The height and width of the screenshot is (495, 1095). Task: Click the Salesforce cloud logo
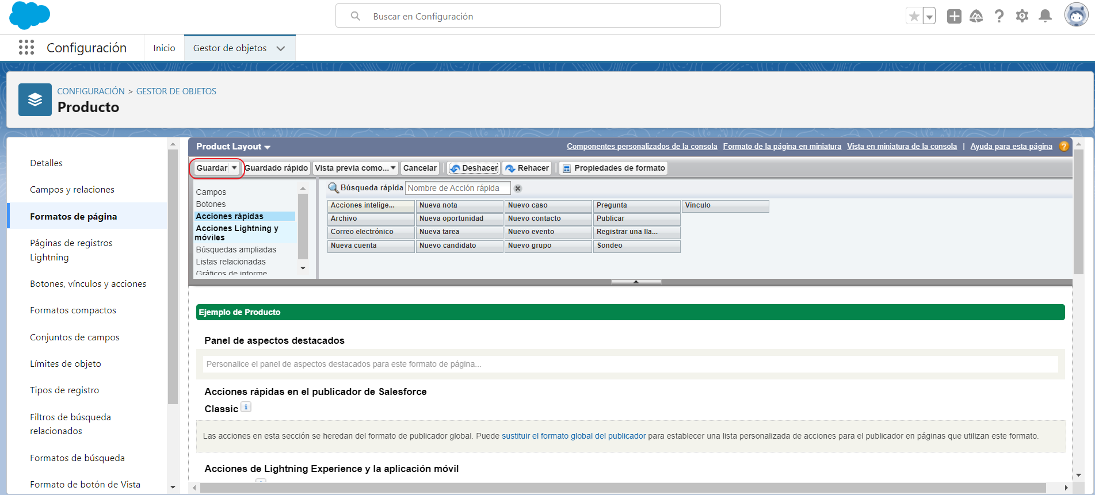(x=30, y=16)
